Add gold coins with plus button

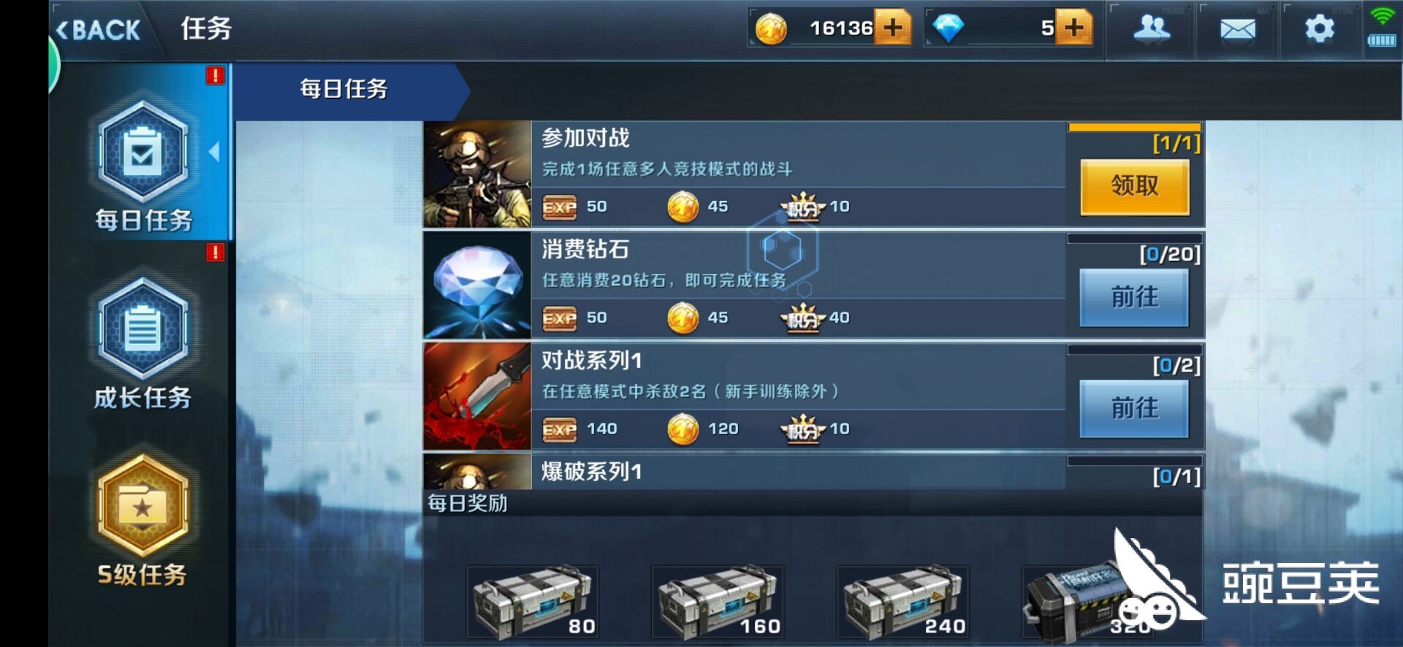(x=893, y=28)
